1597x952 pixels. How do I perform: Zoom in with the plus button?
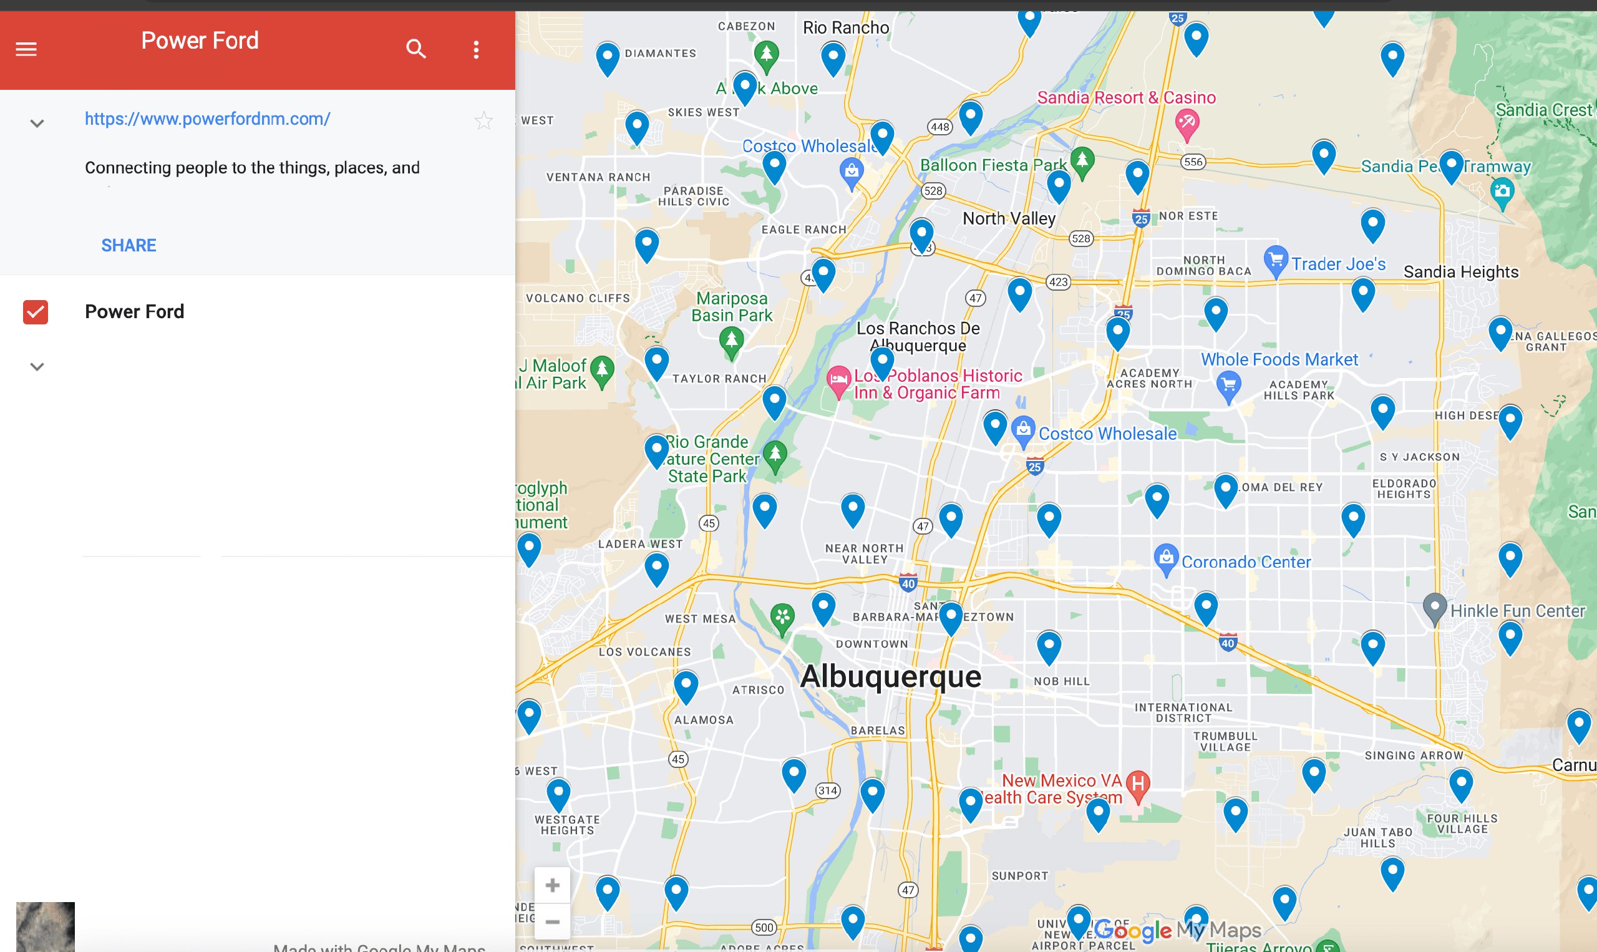[x=552, y=885]
